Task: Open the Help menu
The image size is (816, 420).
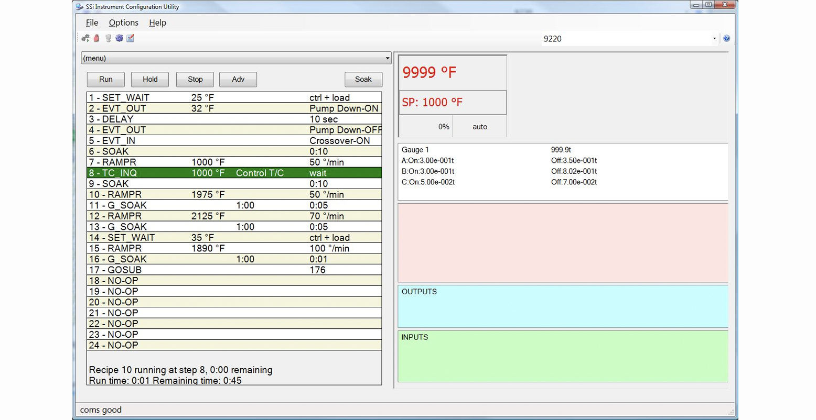Action: point(157,23)
